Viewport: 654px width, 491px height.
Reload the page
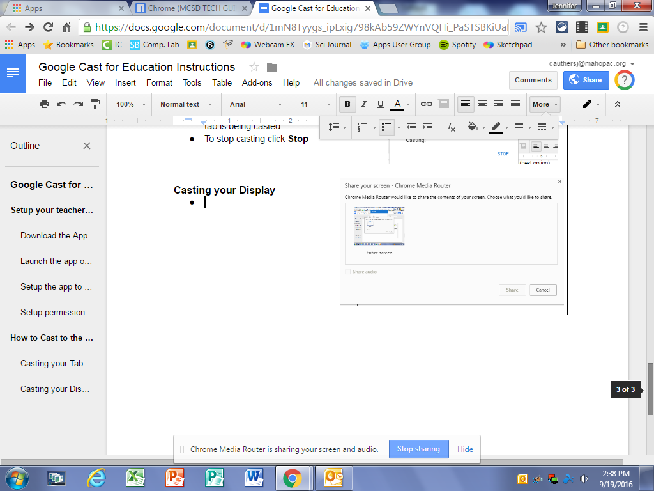[49, 27]
